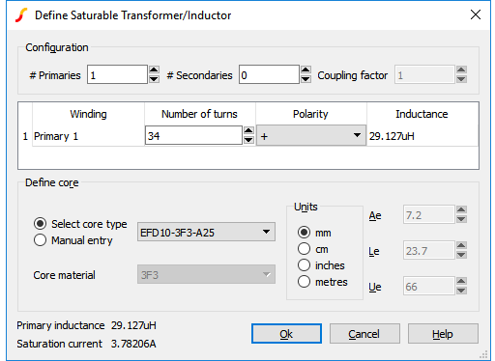Click the # Secondaries input field
The width and height of the screenshot is (495, 361).
[x=269, y=74]
